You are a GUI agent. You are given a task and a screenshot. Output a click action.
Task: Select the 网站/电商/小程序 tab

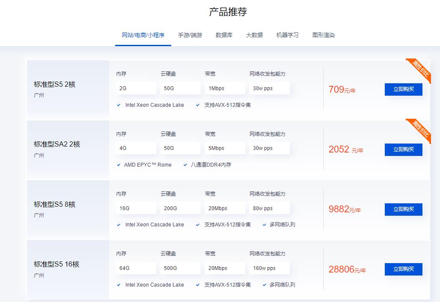pyautogui.click(x=143, y=35)
